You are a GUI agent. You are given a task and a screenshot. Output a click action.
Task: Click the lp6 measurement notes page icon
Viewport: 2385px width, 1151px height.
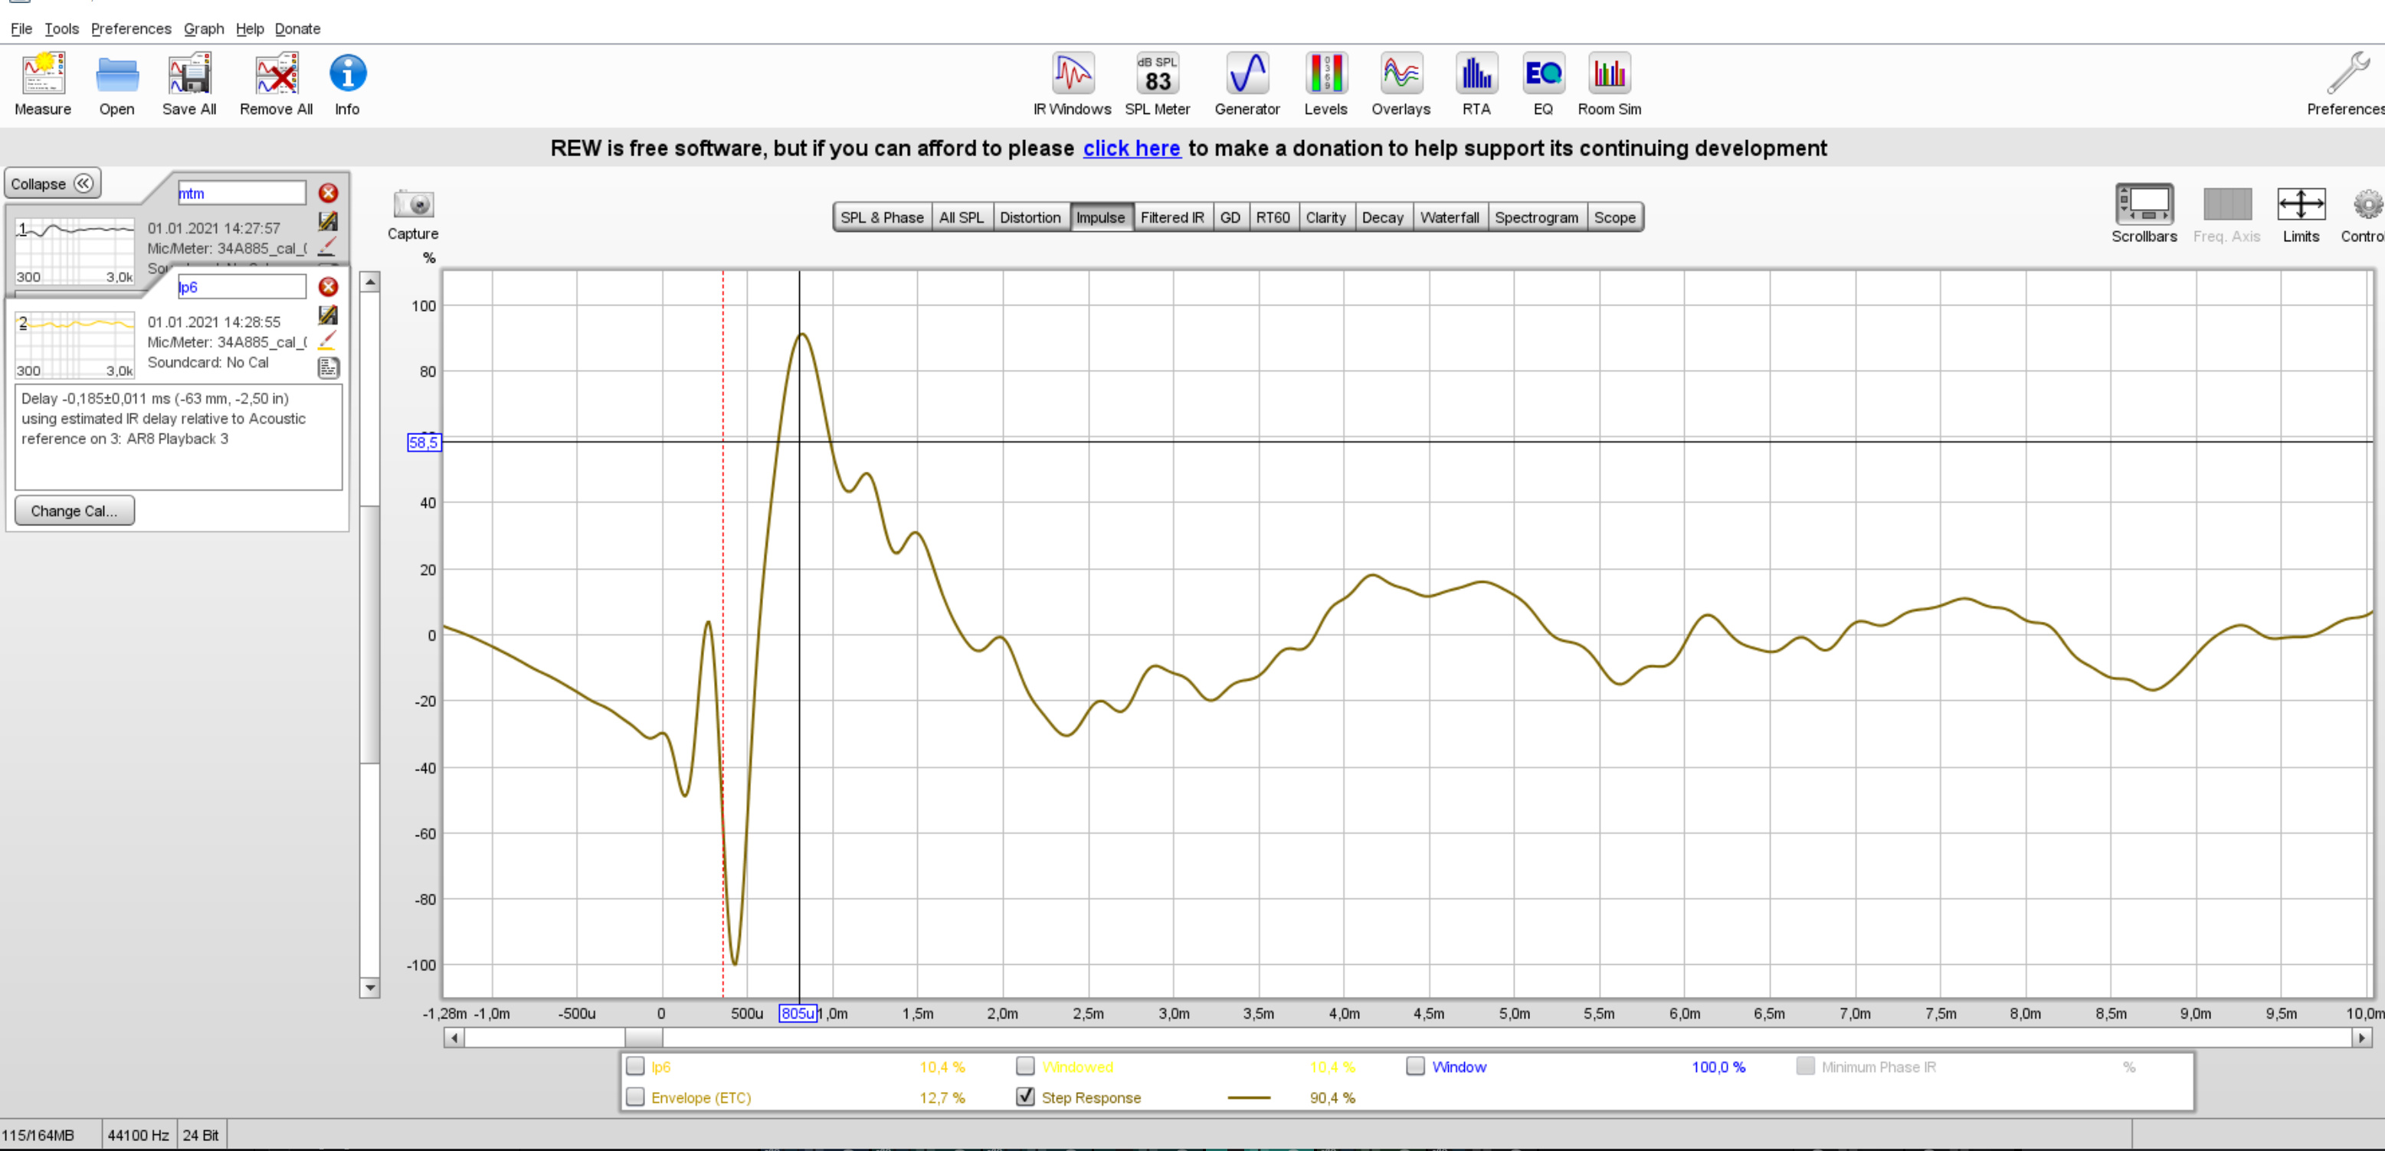328,368
